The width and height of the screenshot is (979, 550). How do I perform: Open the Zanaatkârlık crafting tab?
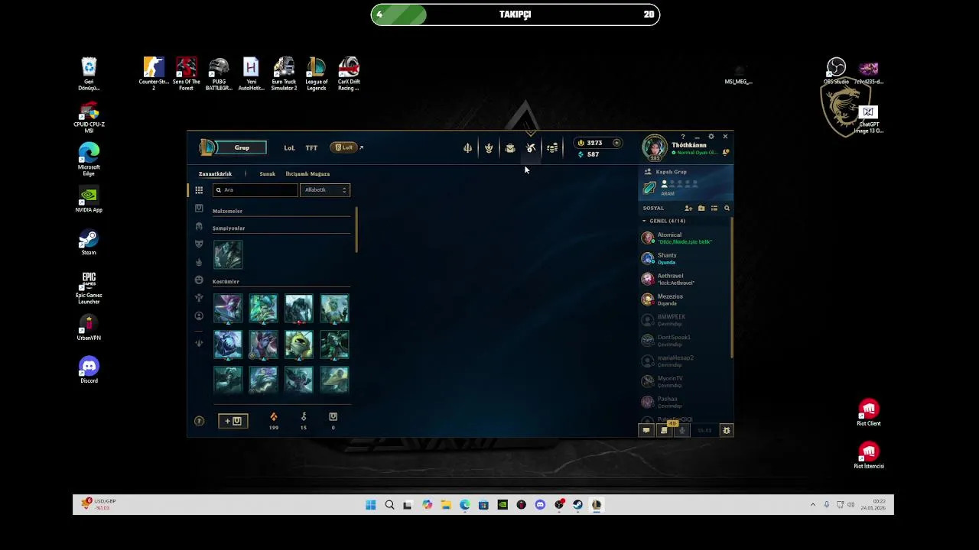215,174
